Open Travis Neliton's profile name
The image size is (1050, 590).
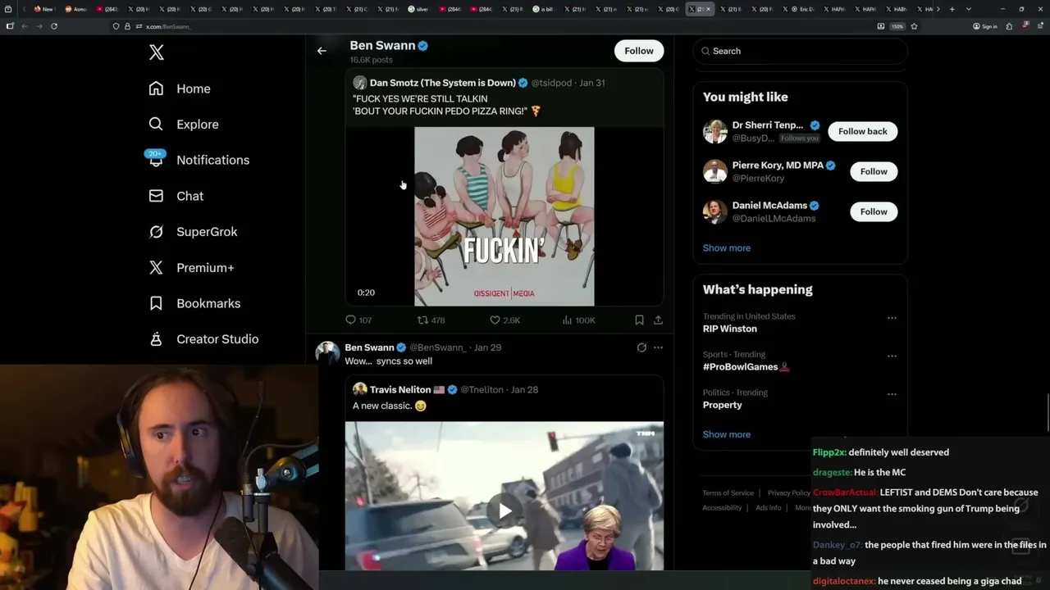point(400,390)
